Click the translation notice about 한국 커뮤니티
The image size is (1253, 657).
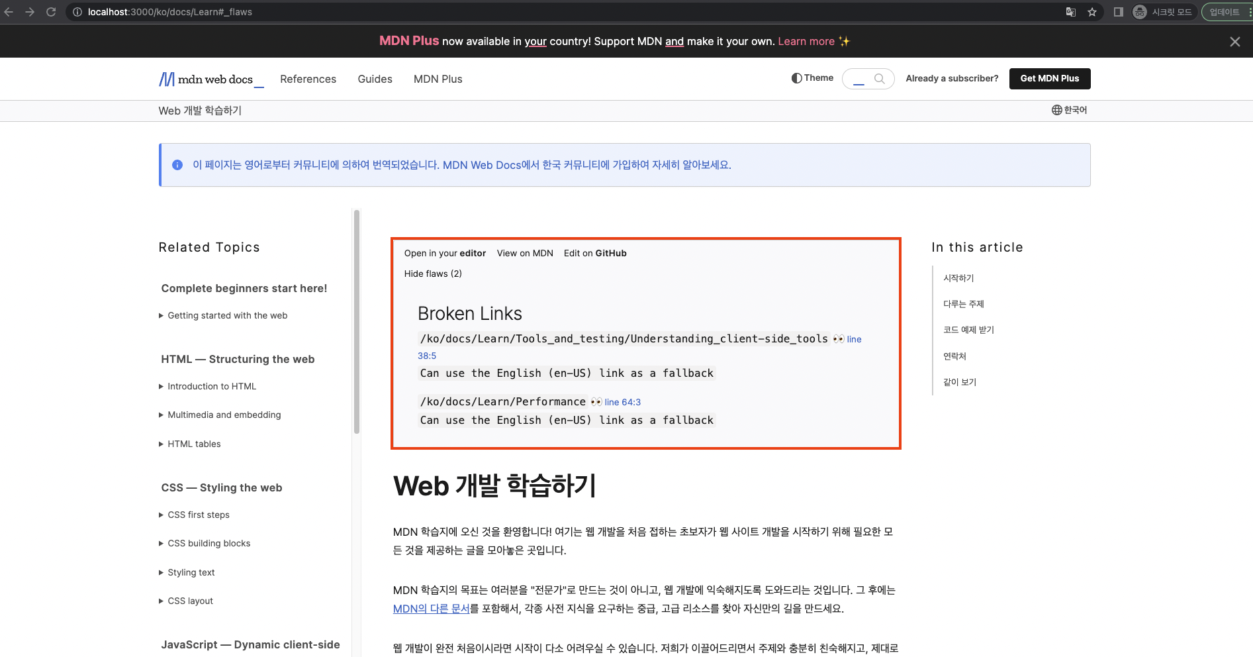[462, 165]
